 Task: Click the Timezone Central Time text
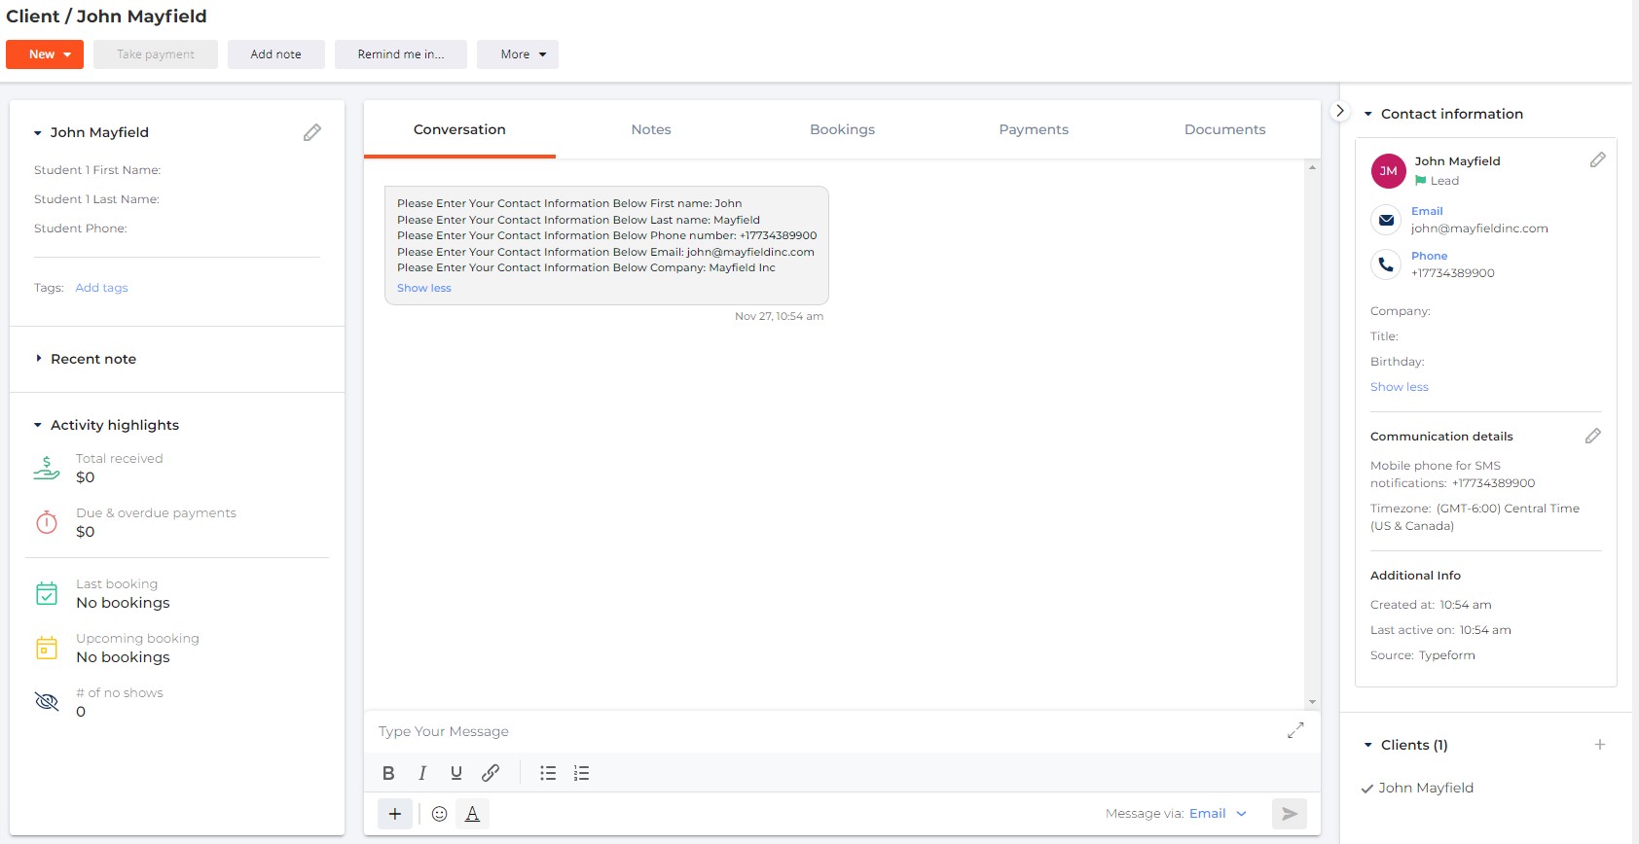pyautogui.click(x=1475, y=517)
